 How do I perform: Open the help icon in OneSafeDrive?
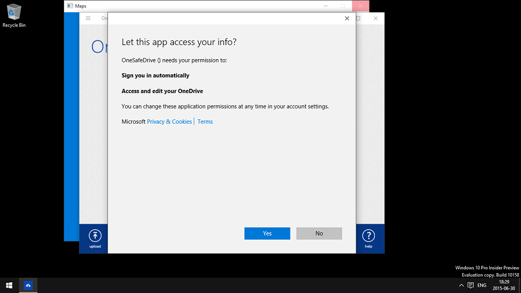pyautogui.click(x=368, y=238)
